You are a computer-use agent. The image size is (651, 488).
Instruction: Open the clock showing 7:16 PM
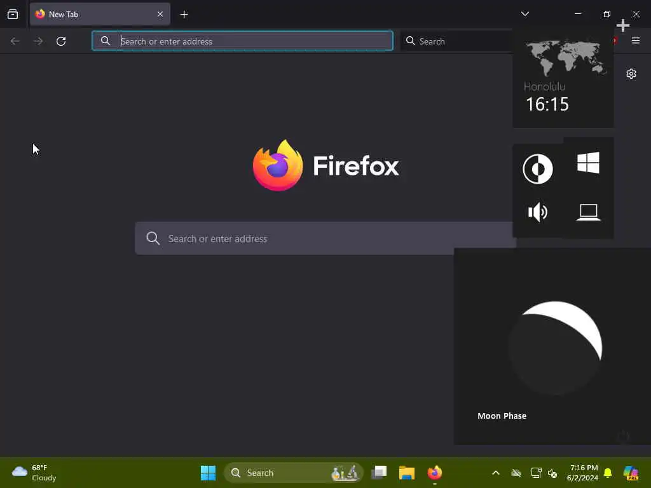tap(582, 473)
